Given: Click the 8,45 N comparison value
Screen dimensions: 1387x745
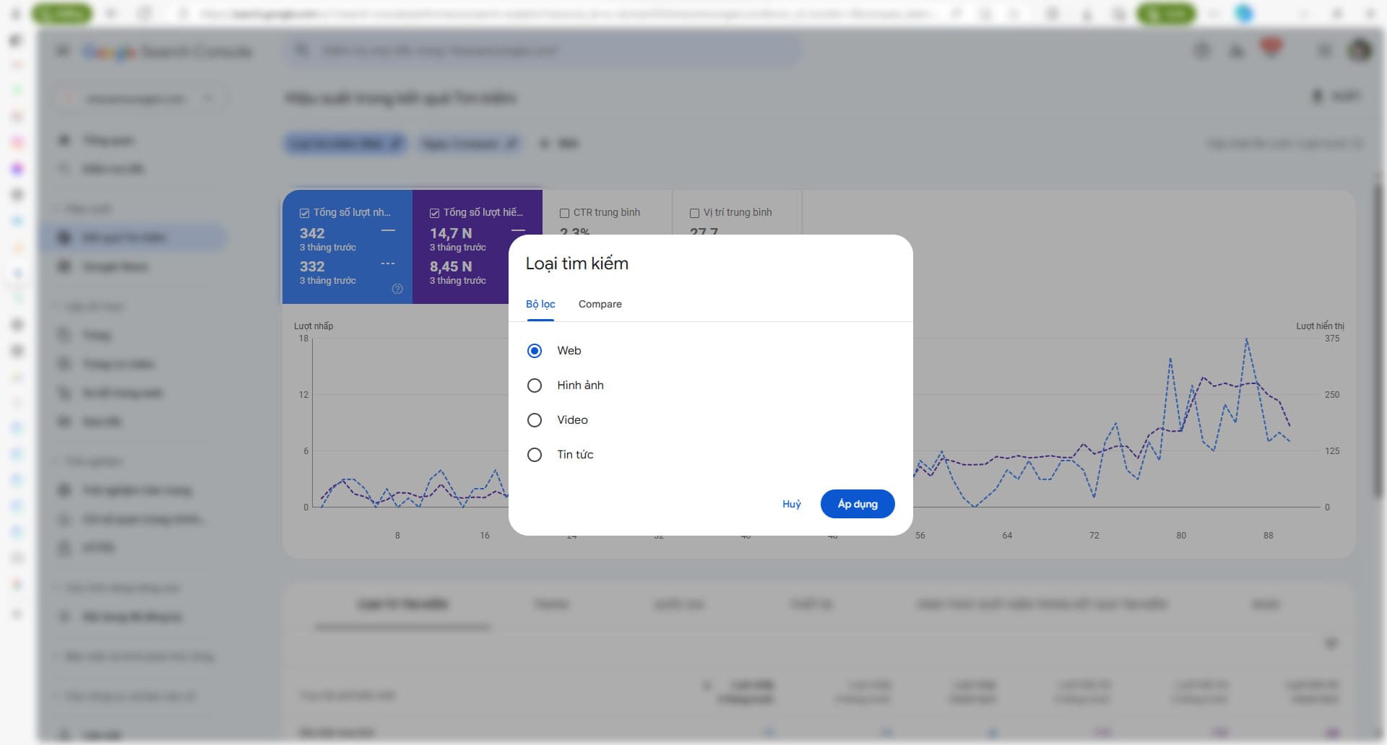Looking at the screenshot, I should click(x=451, y=266).
